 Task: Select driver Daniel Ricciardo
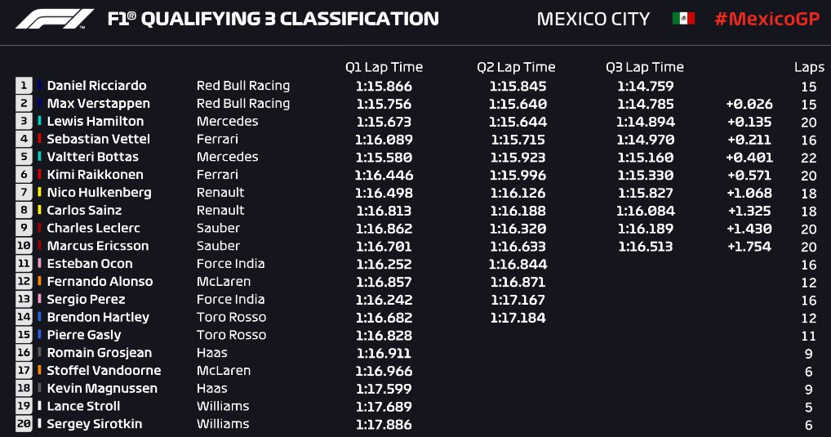(x=96, y=86)
